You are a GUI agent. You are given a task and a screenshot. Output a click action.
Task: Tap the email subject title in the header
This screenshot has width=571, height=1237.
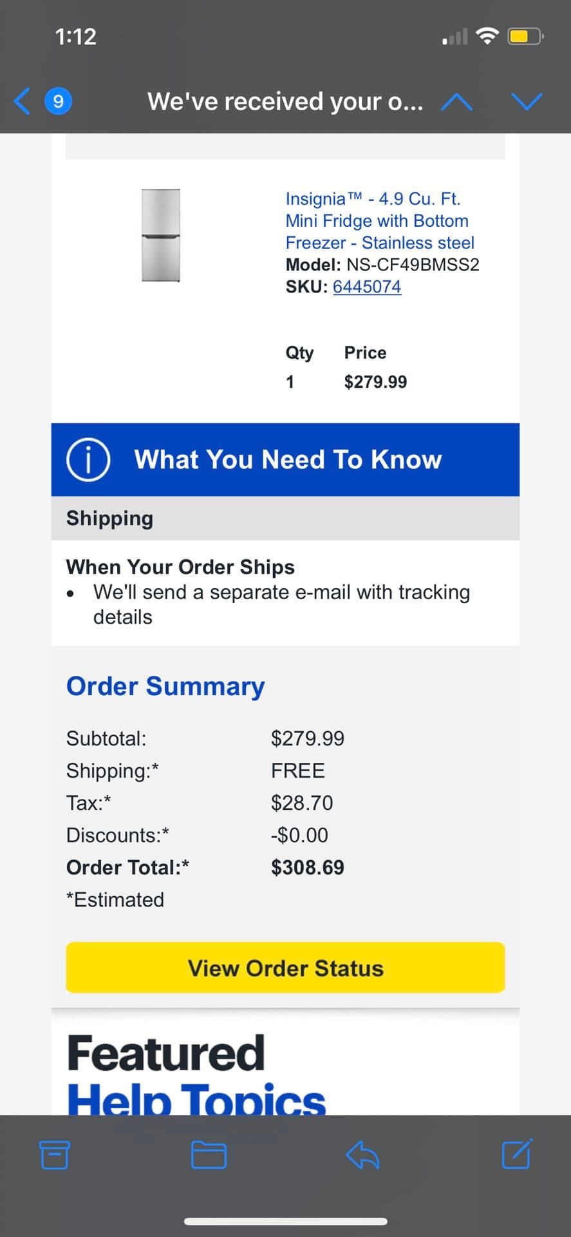click(x=285, y=102)
